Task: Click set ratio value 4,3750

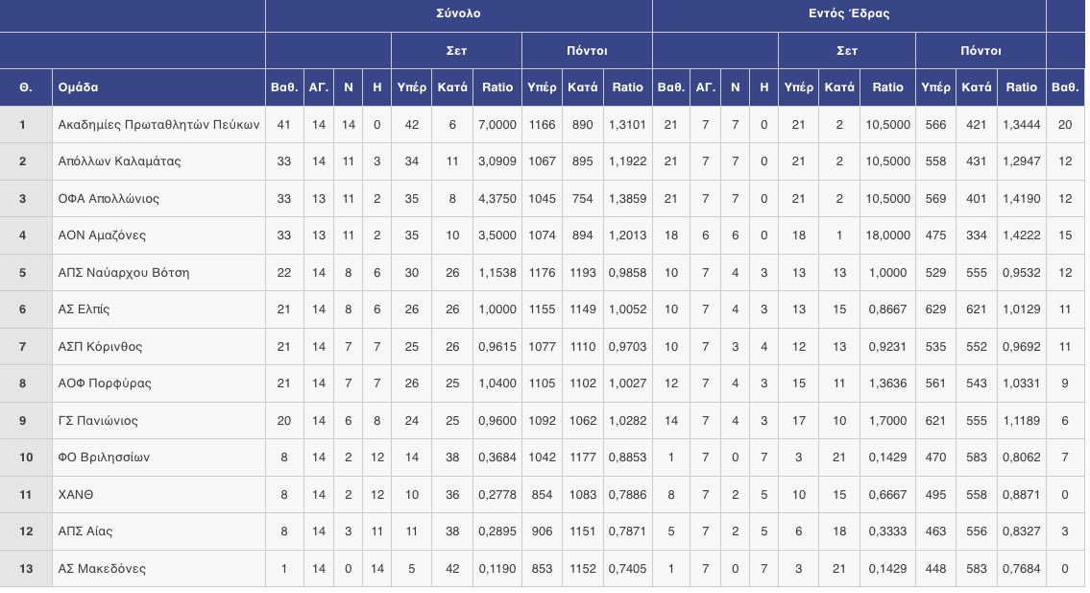Action: coord(497,198)
